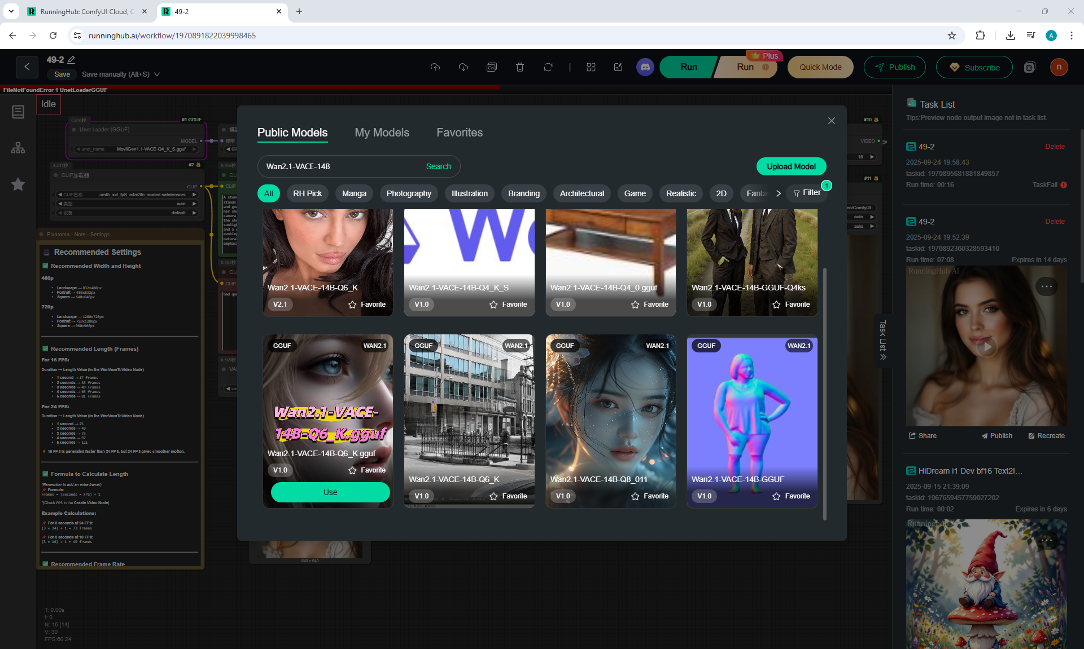The width and height of the screenshot is (1084, 649).
Task: Click the trash delete icon in toolbar
Action: click(519, 67)
